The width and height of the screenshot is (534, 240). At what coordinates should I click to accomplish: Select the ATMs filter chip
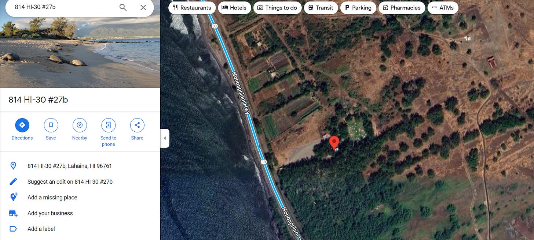point(443,8)
